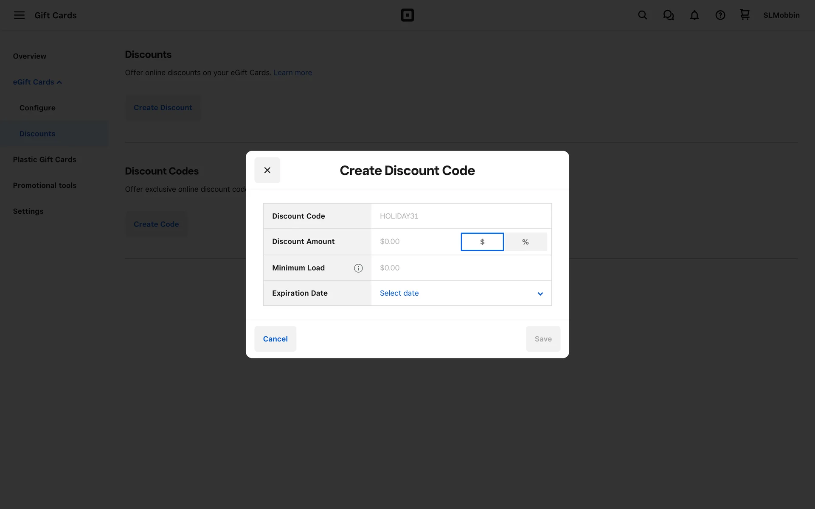Open the Promotional tools section

tap(45, 185)
